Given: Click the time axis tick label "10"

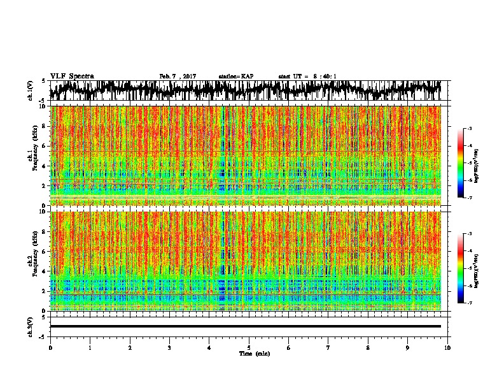Looking at the screenshot, I should pos(447,348).
